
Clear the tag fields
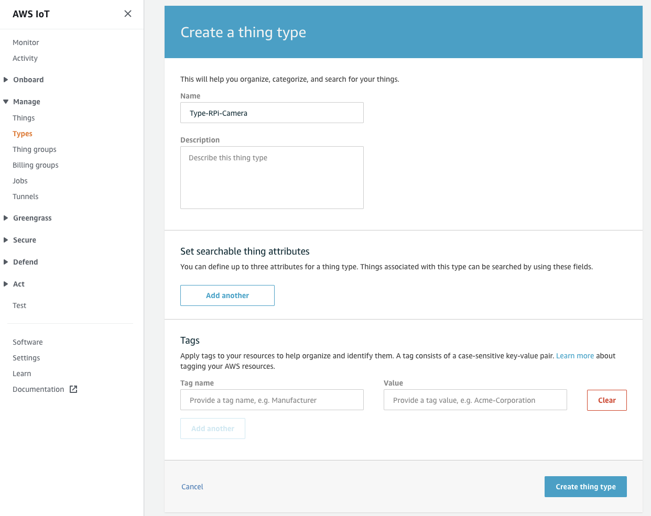[607, 400]
